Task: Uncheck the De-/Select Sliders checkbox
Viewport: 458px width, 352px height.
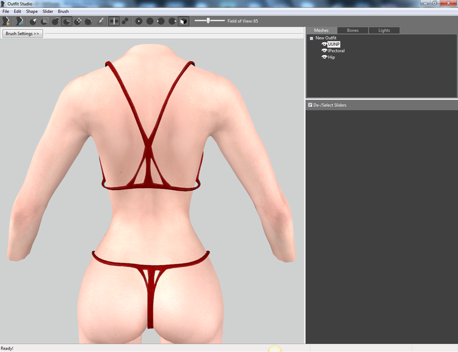Action: [310, 105]
